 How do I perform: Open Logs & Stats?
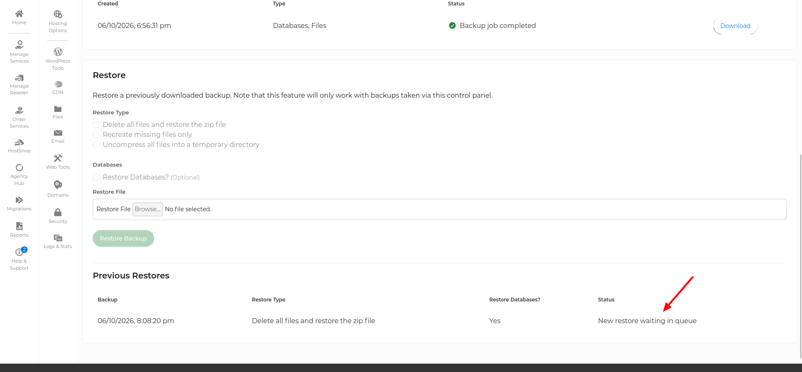pyautogui.click(x=58, y=241)
